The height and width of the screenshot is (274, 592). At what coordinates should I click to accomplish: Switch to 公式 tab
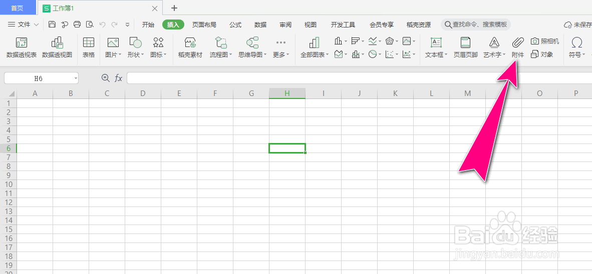(x=235, y=25)
